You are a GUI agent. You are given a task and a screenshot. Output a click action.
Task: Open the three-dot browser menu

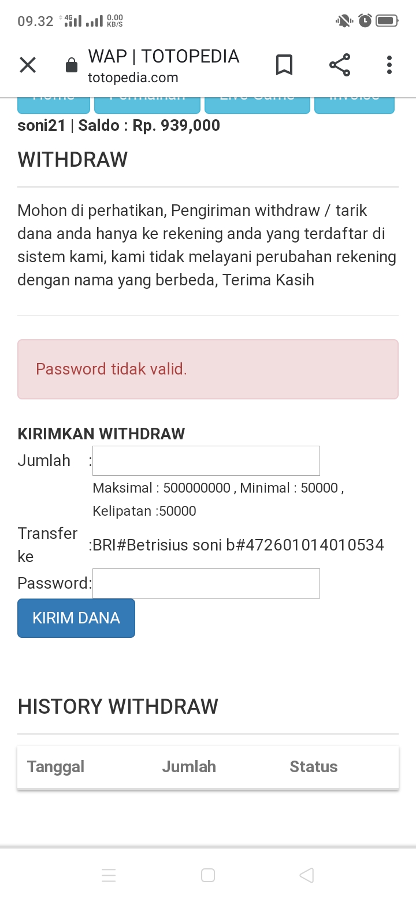(x=389, y=65)
